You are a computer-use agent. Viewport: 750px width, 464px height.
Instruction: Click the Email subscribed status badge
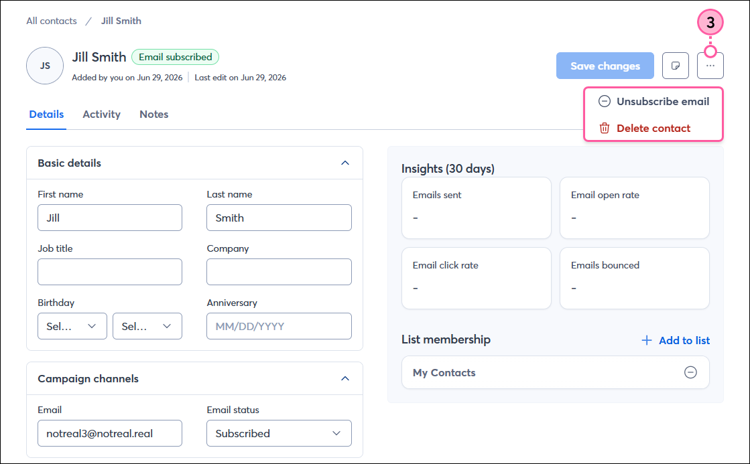coord(175,57)
